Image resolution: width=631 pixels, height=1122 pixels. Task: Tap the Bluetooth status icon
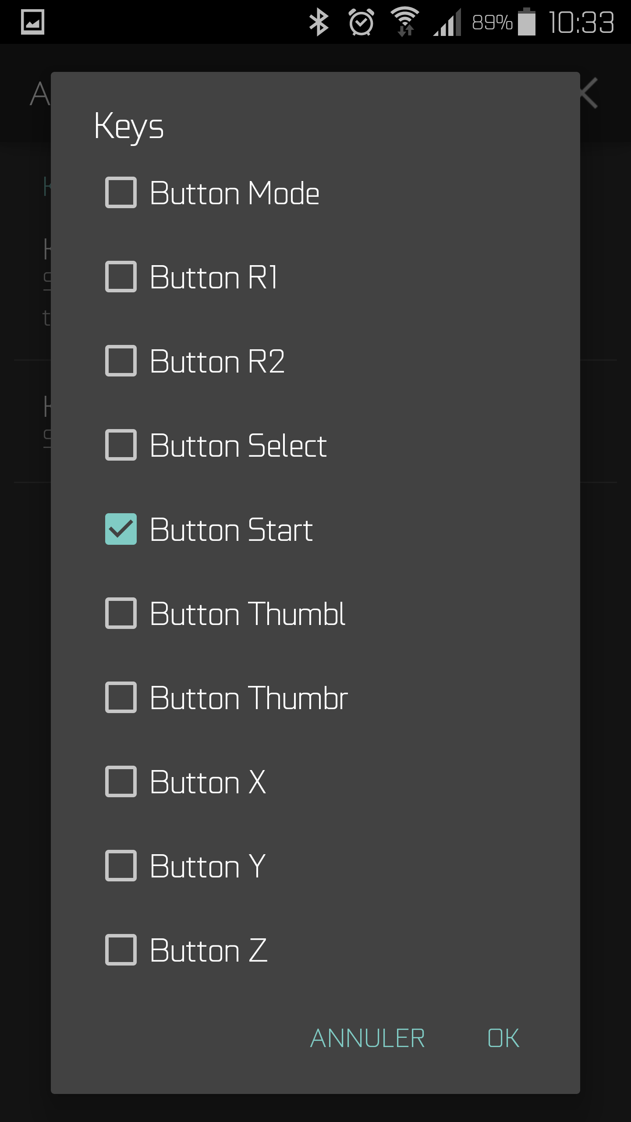(x=319, y=22)
